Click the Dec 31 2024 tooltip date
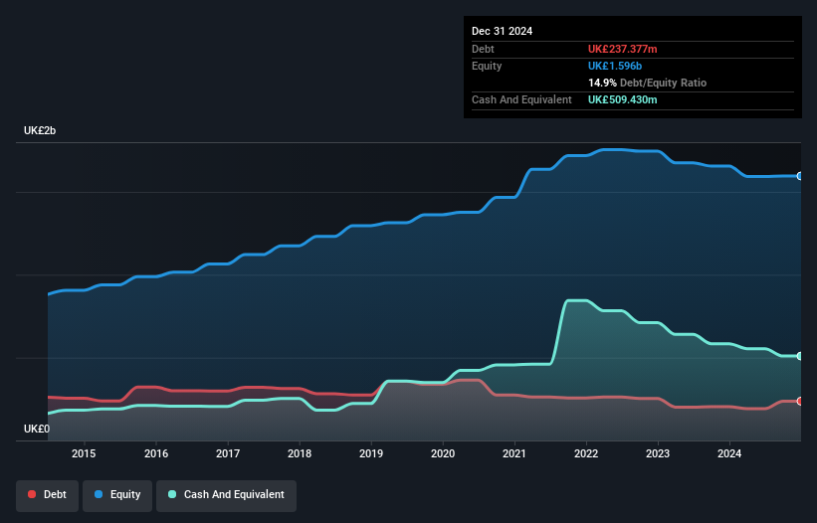 click(502, 31)
